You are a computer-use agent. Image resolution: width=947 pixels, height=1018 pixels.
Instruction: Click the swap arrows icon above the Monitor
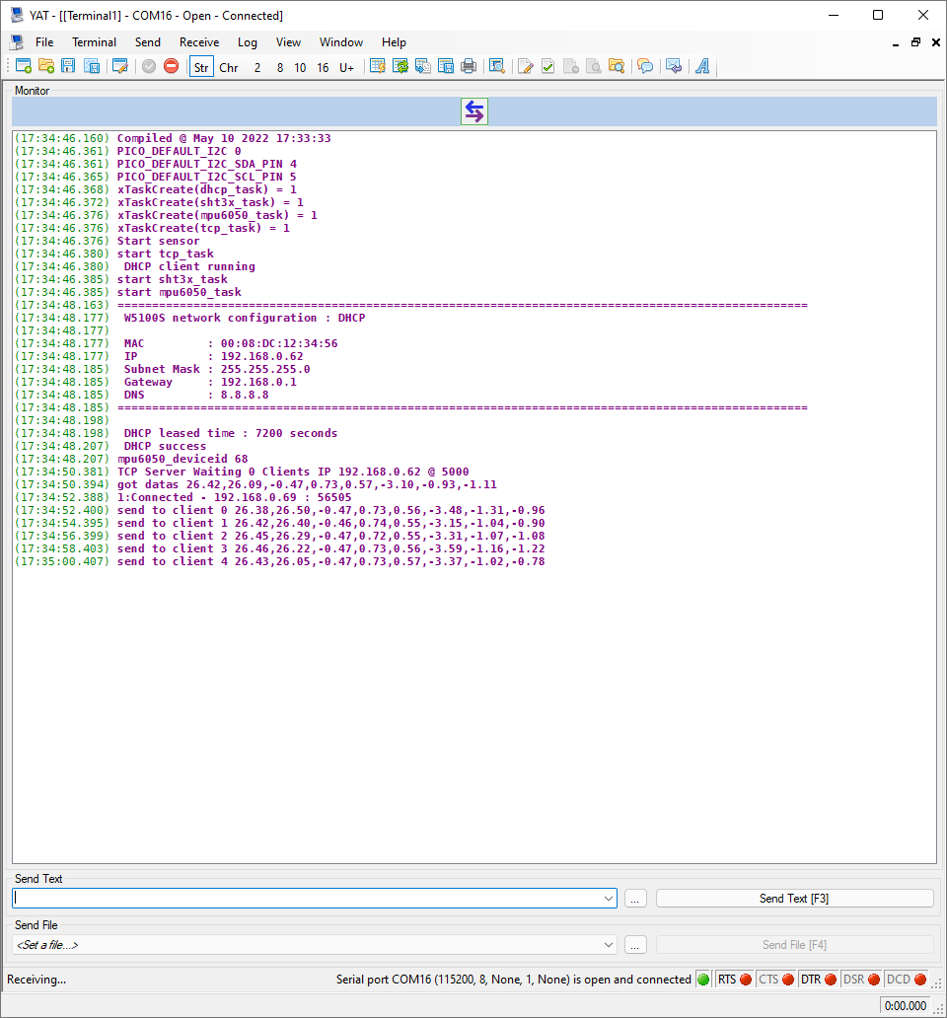(x=473, y=111)
